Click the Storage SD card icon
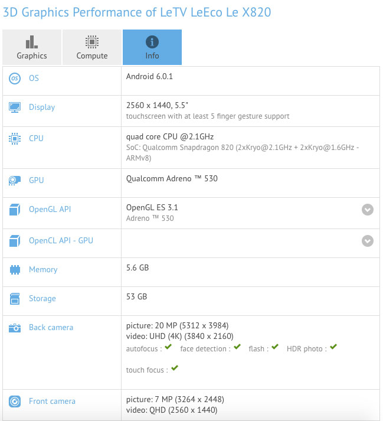The height and width of the screenshot is (421, 383). (15, 299)
